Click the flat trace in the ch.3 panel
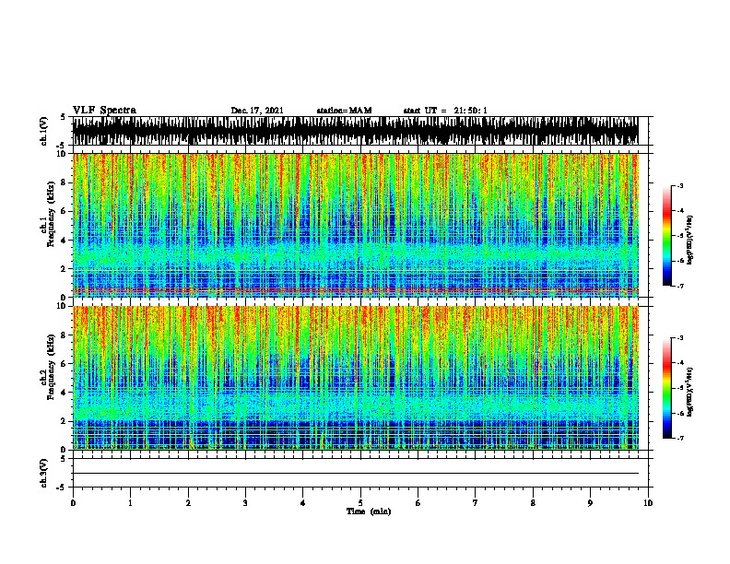The height and width of the screenshot is (564, 730). (356, 474)
